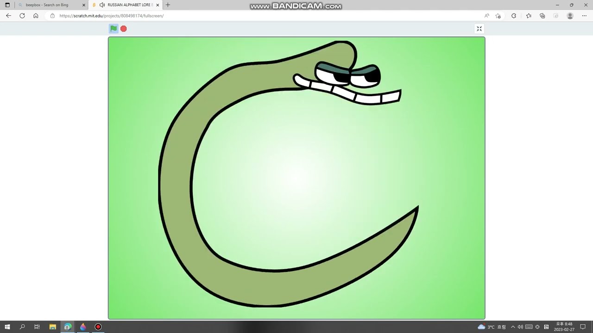Open the Favorites list
The image size is (593, 333).
coord(529,16)
